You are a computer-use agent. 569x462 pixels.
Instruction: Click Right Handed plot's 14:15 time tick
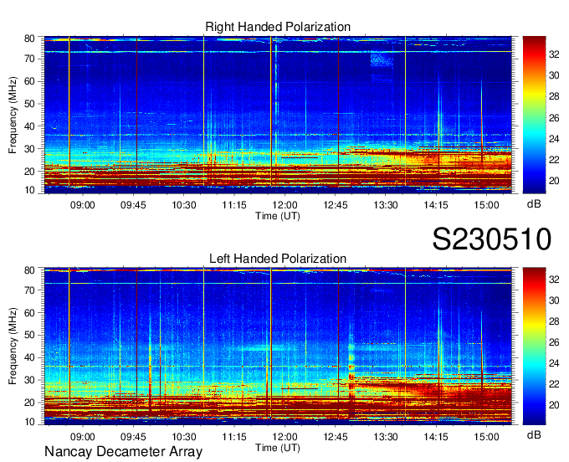coord(436,205)
